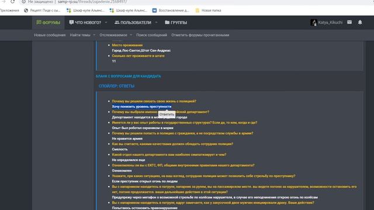Click the question 'Какой отдел нашего департамента вам наиболее симпатизирует и чем?'

click(169, 155)
